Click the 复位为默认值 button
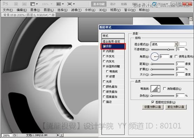The width and height of the screenshot is (194, 138). coord(176,107)
